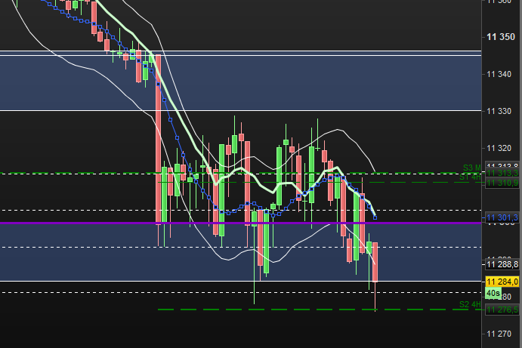This screenshot has width=522, height=348.
Task: Select the blue 11 301,3 moving average tag
Action: tap(502, 218)
